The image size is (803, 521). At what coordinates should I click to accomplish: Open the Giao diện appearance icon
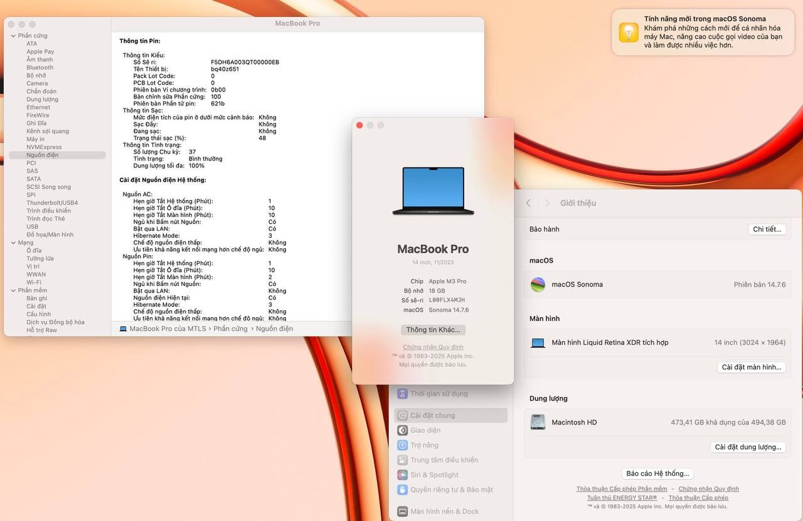pos(402,430)
